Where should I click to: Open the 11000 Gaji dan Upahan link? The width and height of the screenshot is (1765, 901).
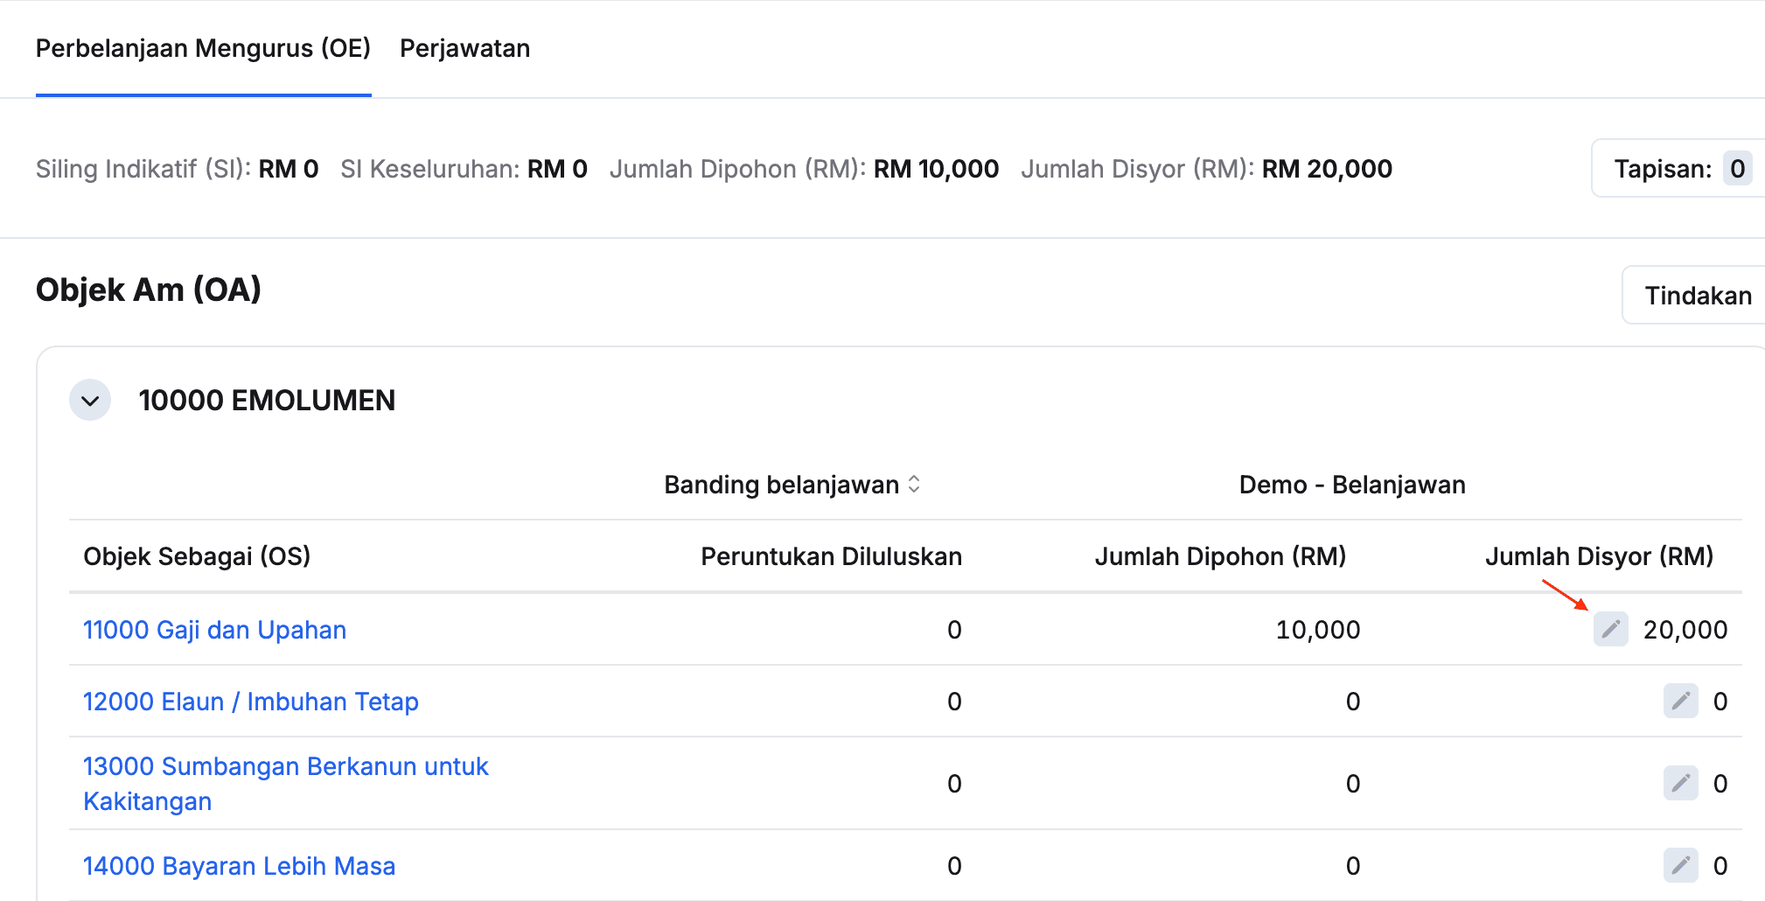point(214,630)
